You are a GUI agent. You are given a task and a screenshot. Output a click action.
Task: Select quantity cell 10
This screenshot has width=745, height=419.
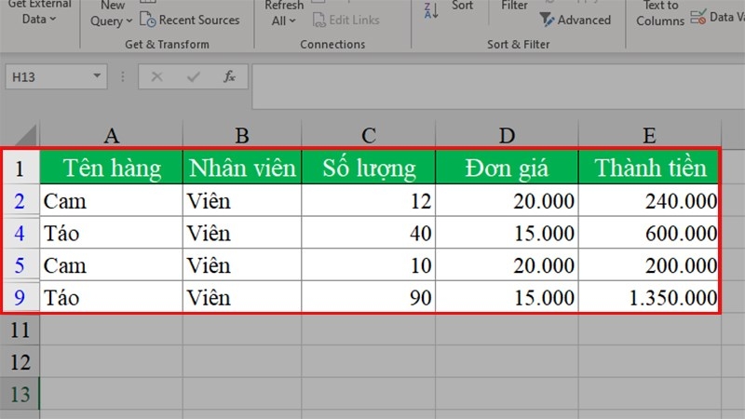368,264
